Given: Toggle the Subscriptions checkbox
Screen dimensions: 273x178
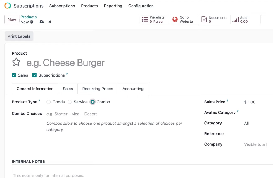Looking at the screenshot, I should [x=34, y=75].
